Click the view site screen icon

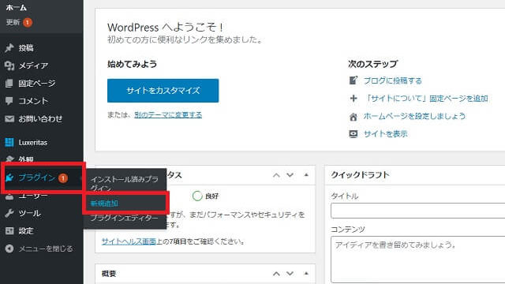(353, 134)
